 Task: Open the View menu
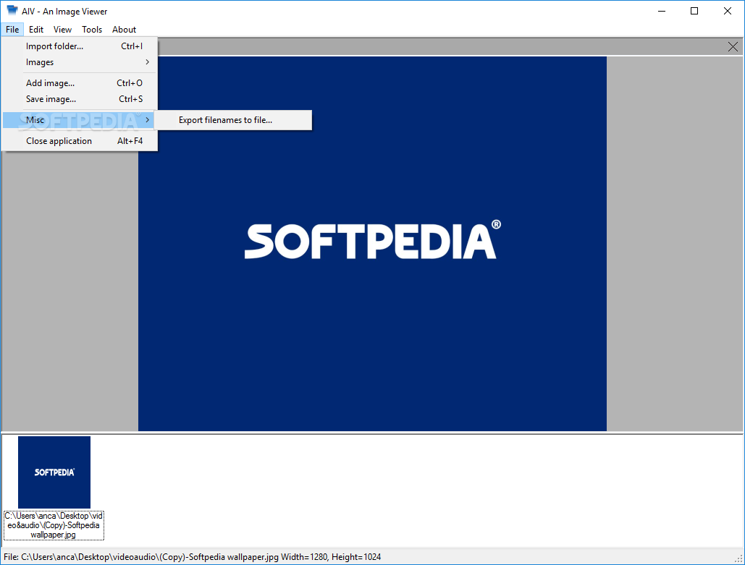(62, 30)
